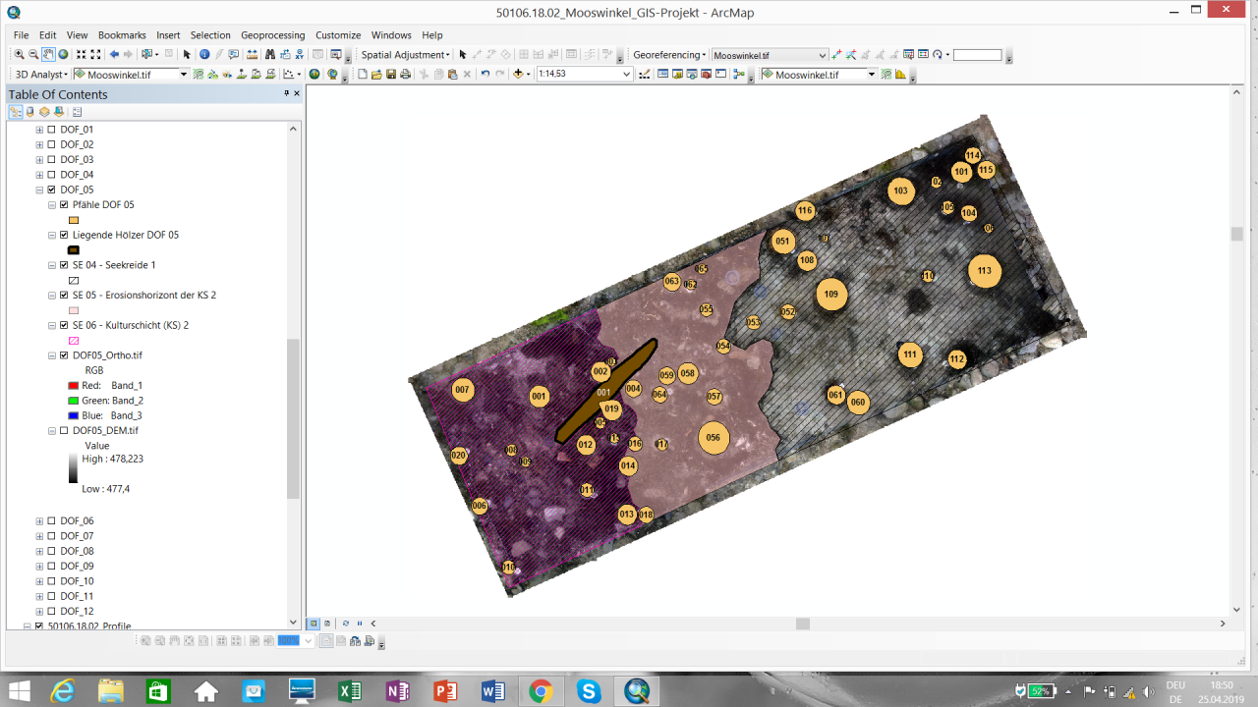Open the Georeferencing layer dropdown

823,56
